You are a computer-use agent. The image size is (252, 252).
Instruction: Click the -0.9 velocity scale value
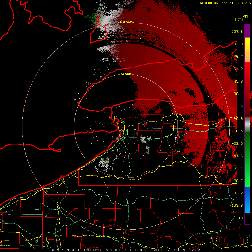[x=238, y=119]
